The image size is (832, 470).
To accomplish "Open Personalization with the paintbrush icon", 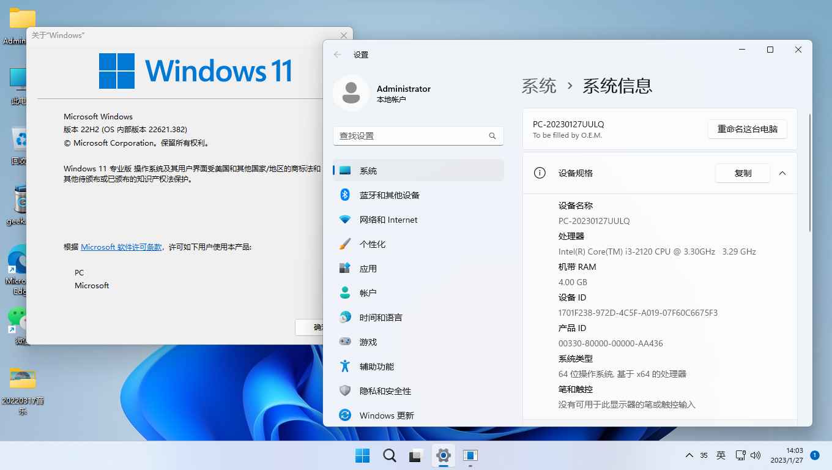I will pos(345,244).
